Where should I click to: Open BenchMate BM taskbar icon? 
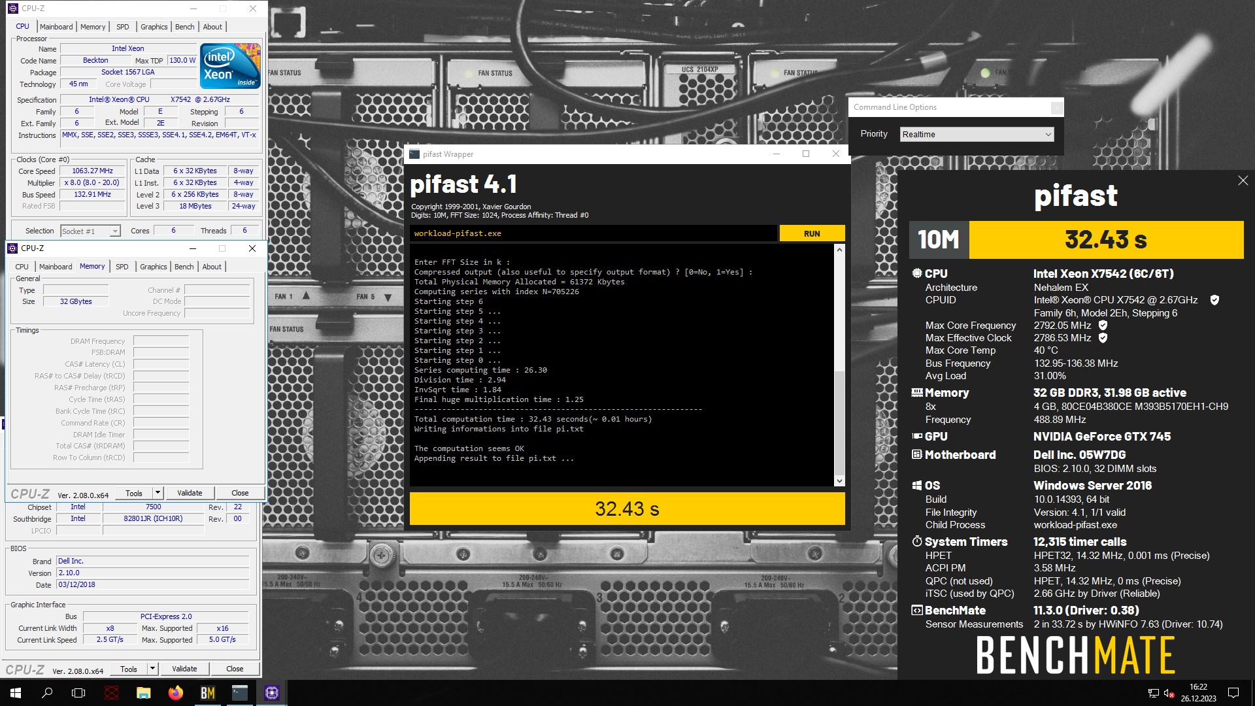[x=208, y=693]
